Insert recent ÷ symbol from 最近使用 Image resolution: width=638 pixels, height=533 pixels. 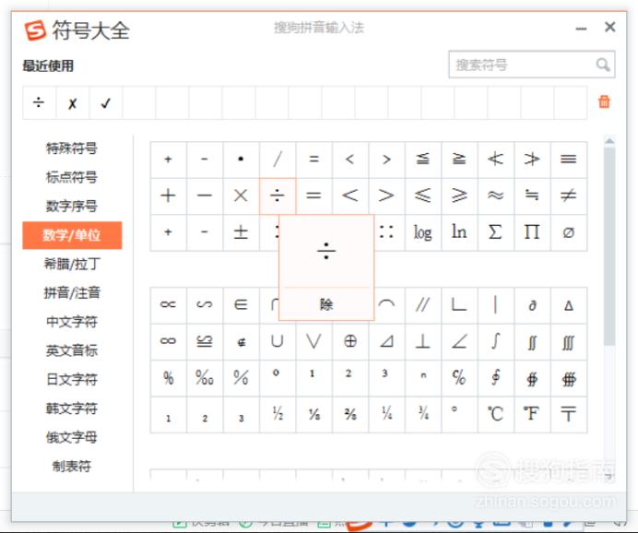pyautogui.click(x=39, y=102)
